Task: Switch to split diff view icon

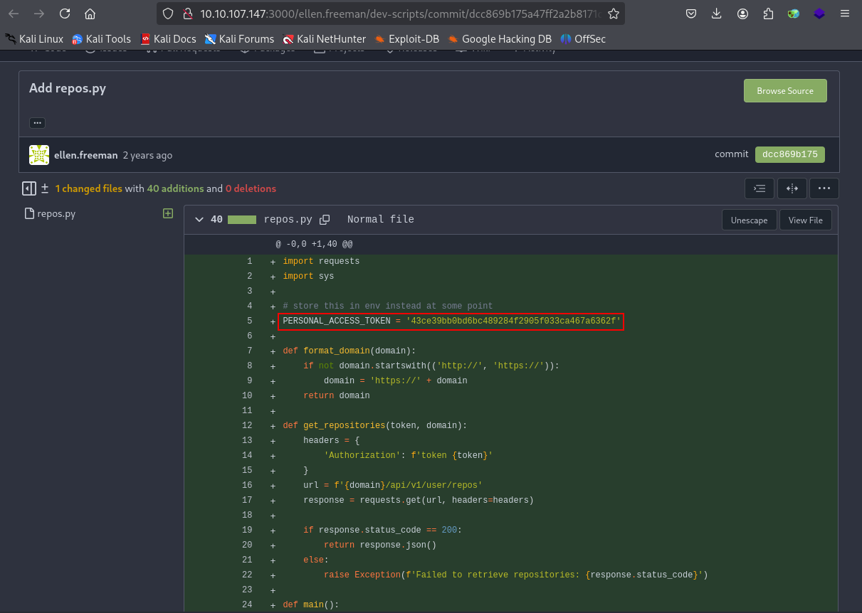Action: (x=792, y=188)
